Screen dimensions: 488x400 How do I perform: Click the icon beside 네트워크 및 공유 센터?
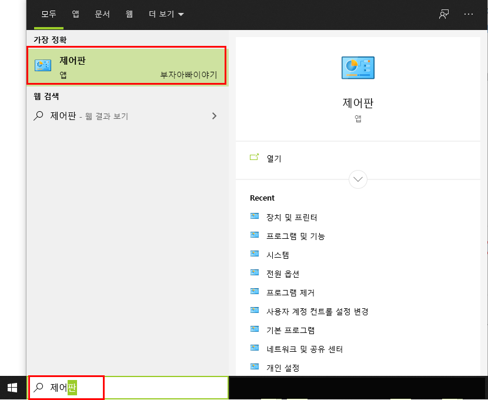[255, 348]
